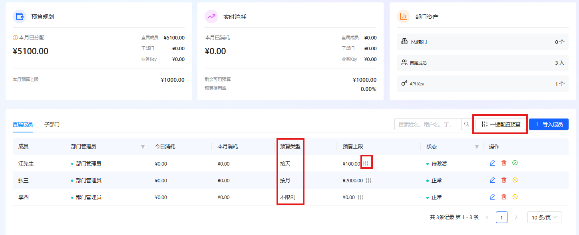Delete member 张三 using trash icon
Screen dimensions: 579x235
click(x=504, y=180)
